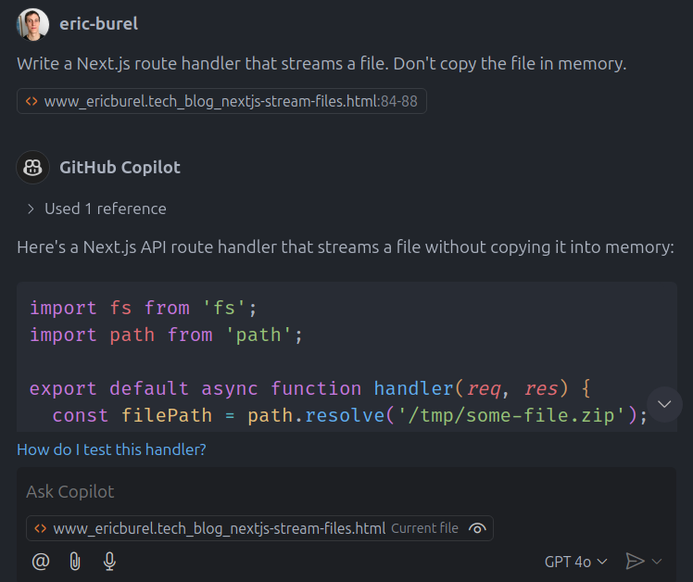
Task: Expand the Used 1 reference section
Action: (96, 209)
